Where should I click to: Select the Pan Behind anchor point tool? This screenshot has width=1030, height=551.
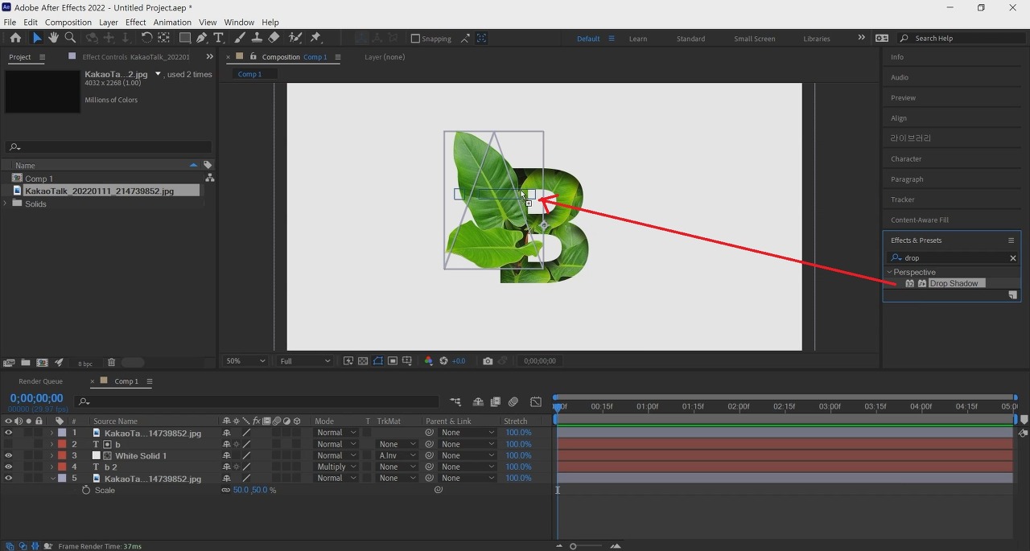pos(164,38)
